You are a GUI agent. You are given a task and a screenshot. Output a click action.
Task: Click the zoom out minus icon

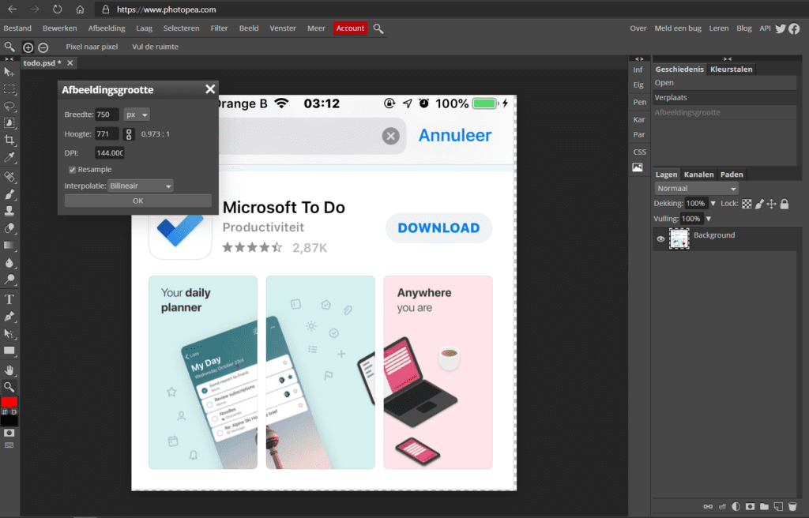[43, 47]
